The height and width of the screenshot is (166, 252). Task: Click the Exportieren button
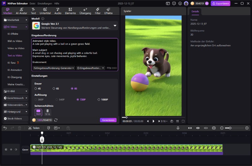point(220,3)
